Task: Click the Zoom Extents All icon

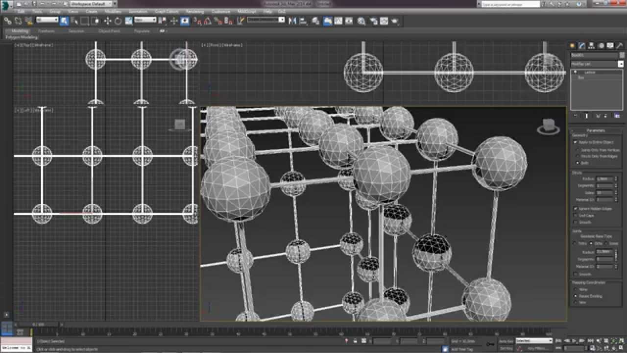Action: click(623, 341)
